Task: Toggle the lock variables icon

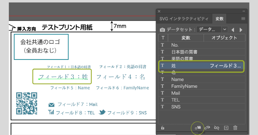Action: [x=163, y=128]
